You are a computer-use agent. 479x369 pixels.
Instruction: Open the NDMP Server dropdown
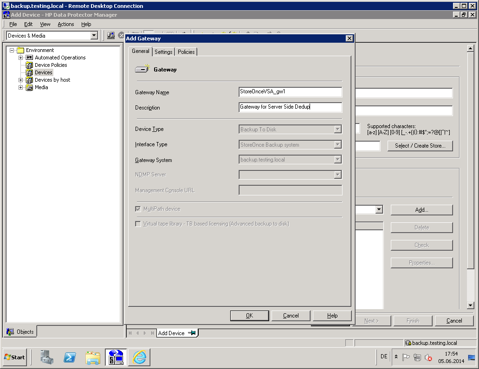pyautogui.click(x=337, y=175)
